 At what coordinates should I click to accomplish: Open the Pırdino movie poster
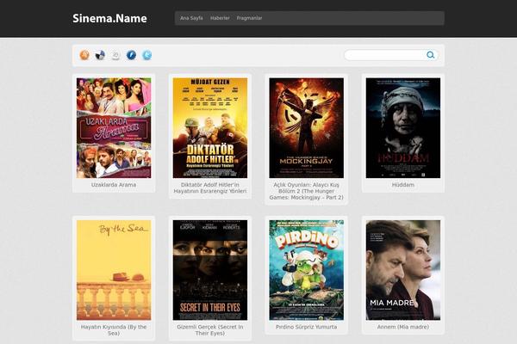click(306, 270)
